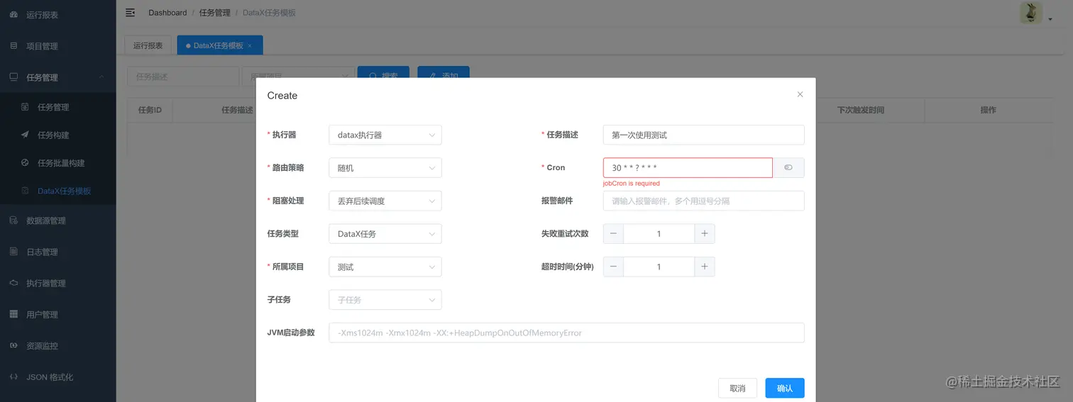Open 任务批量构建 in the sidebar
Image resolution: width=1073 pixels, height=402 pixels.
pos(57,162)
